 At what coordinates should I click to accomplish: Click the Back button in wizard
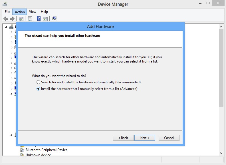pos(123,138)
